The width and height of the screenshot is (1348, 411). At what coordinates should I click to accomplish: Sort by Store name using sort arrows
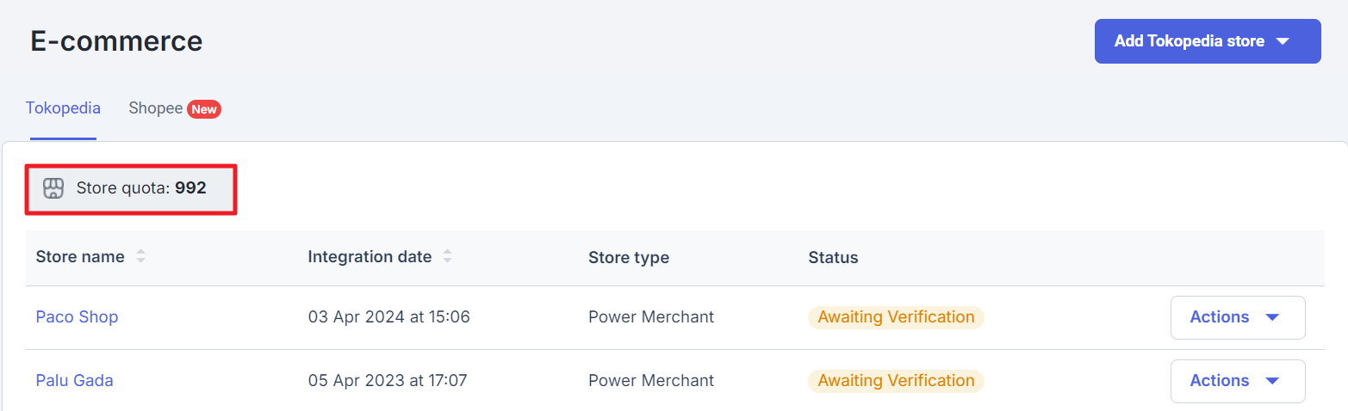140,257
